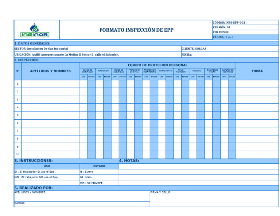Click the name cell in row 2
Image resolution: width=280 pixels, height=216 pixels.
(51, 92)
